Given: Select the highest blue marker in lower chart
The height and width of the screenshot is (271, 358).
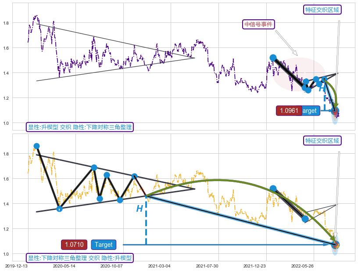Looking at the screenshot, I should tap(36, 146).
